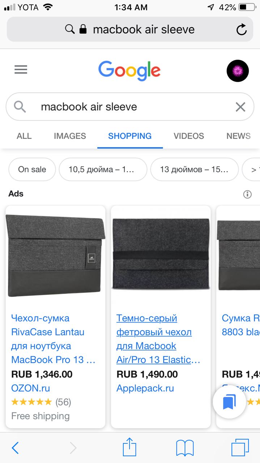
Task: Open the Ads info icon
Action: 247,194
